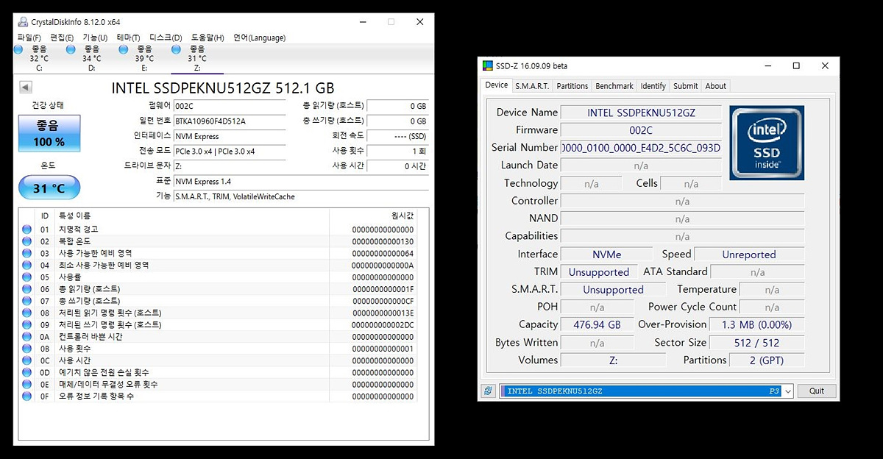Click the status orb for 예기치 않은 전원 손실 횟수
This screenshot has width=883, height=459.
(27, 372)
